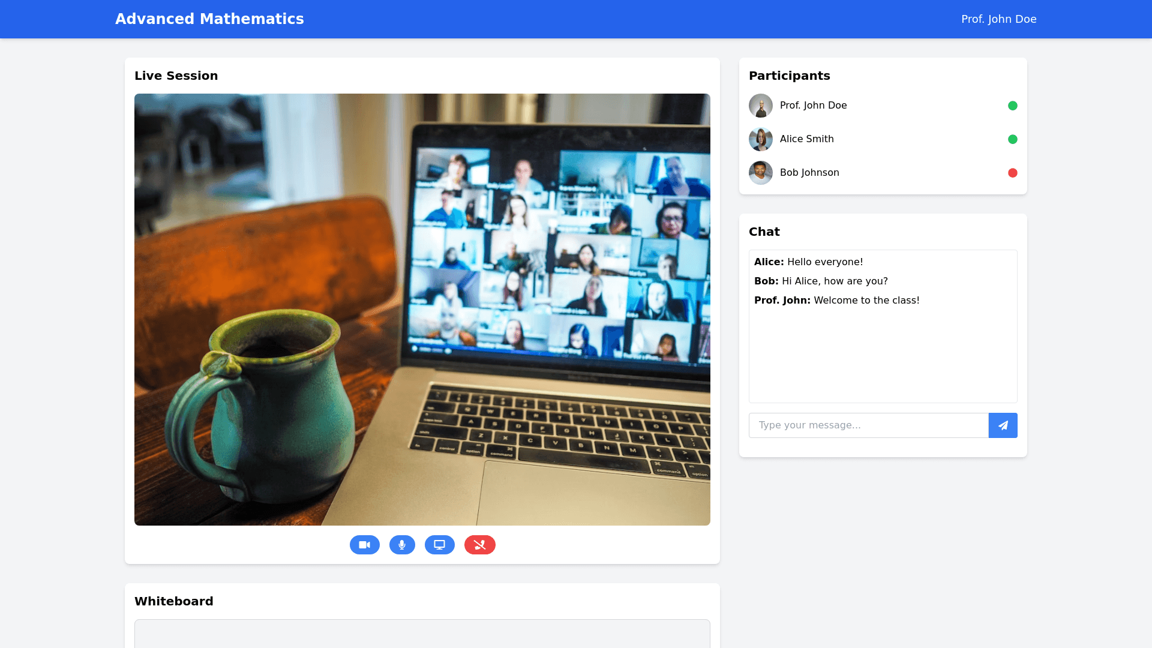Click Prof. John Doe's avatar in Participants
1152x648 pixels.
(760, 106)
